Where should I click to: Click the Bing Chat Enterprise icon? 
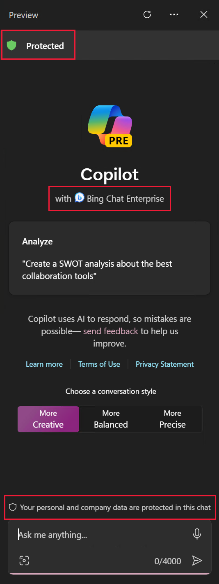click(80, 198)
